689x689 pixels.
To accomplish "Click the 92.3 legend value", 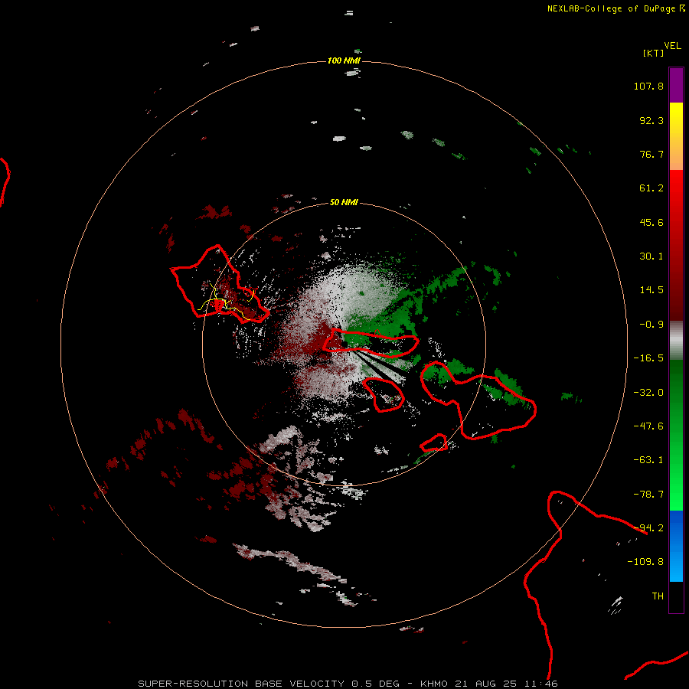I will tap(651, 120).
